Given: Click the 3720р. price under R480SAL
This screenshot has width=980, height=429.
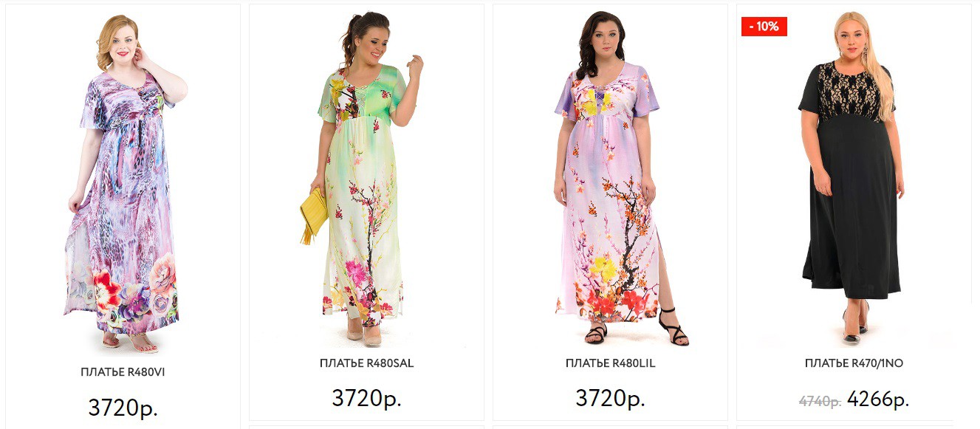Looking at the screenshot, I should (366, 398).
